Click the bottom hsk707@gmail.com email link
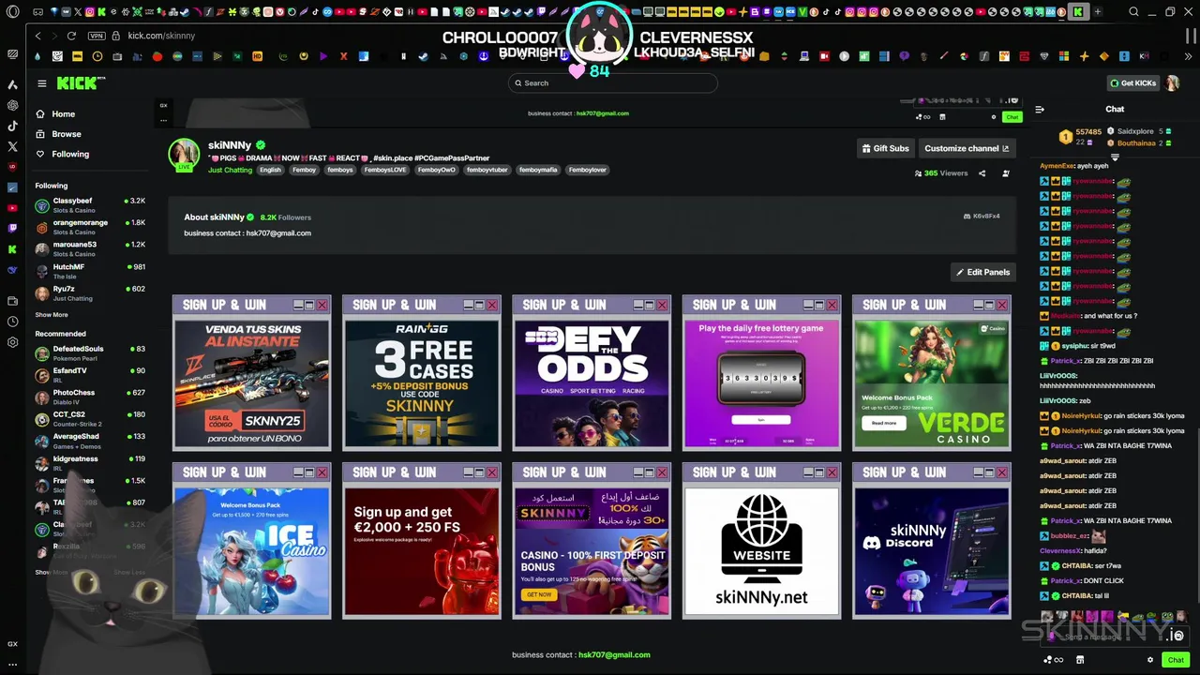This screenshot has height=675, width=1200. click(x=614, y=655)
